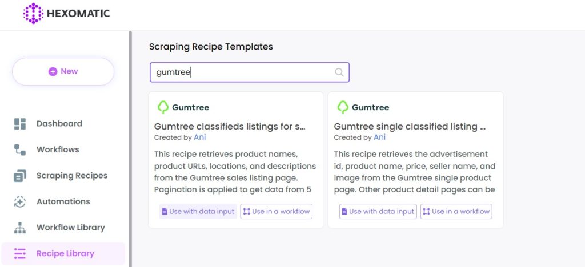Open Ani's profile link on first card
585x267 pixels.
click(199, 137)
